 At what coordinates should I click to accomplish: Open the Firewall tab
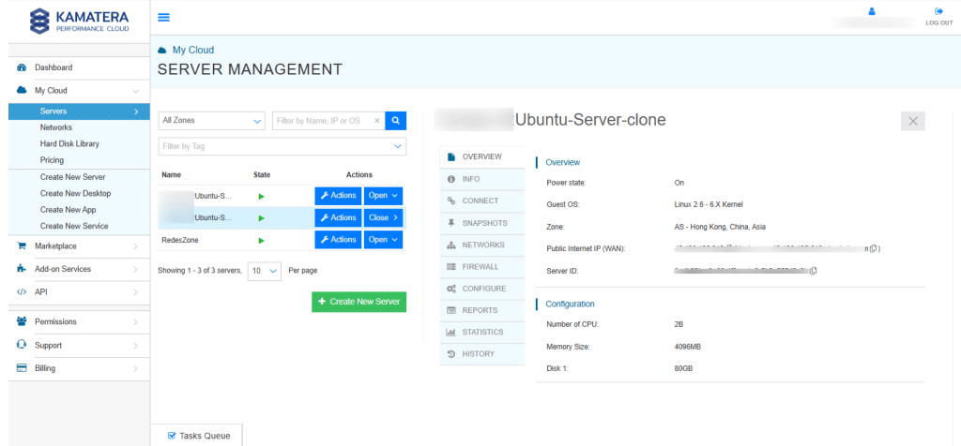point(480,266)
